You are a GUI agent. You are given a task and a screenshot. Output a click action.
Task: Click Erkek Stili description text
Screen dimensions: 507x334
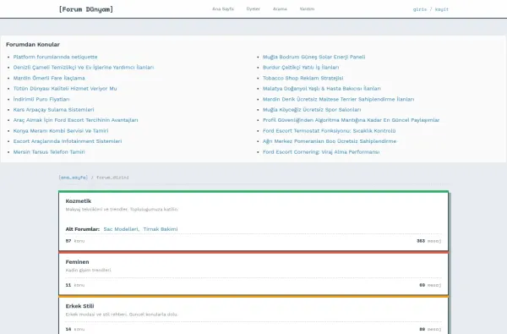point(122,315)
